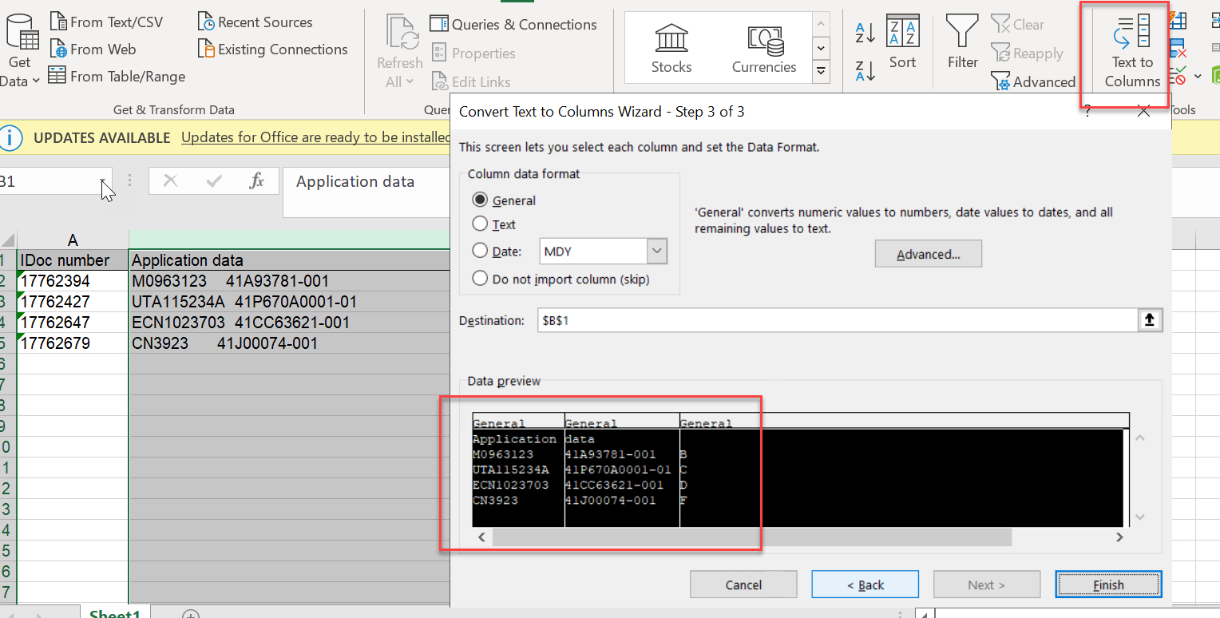Select first General preview column header
This screenshot has width=1220, height=618.
click(518, 422)
